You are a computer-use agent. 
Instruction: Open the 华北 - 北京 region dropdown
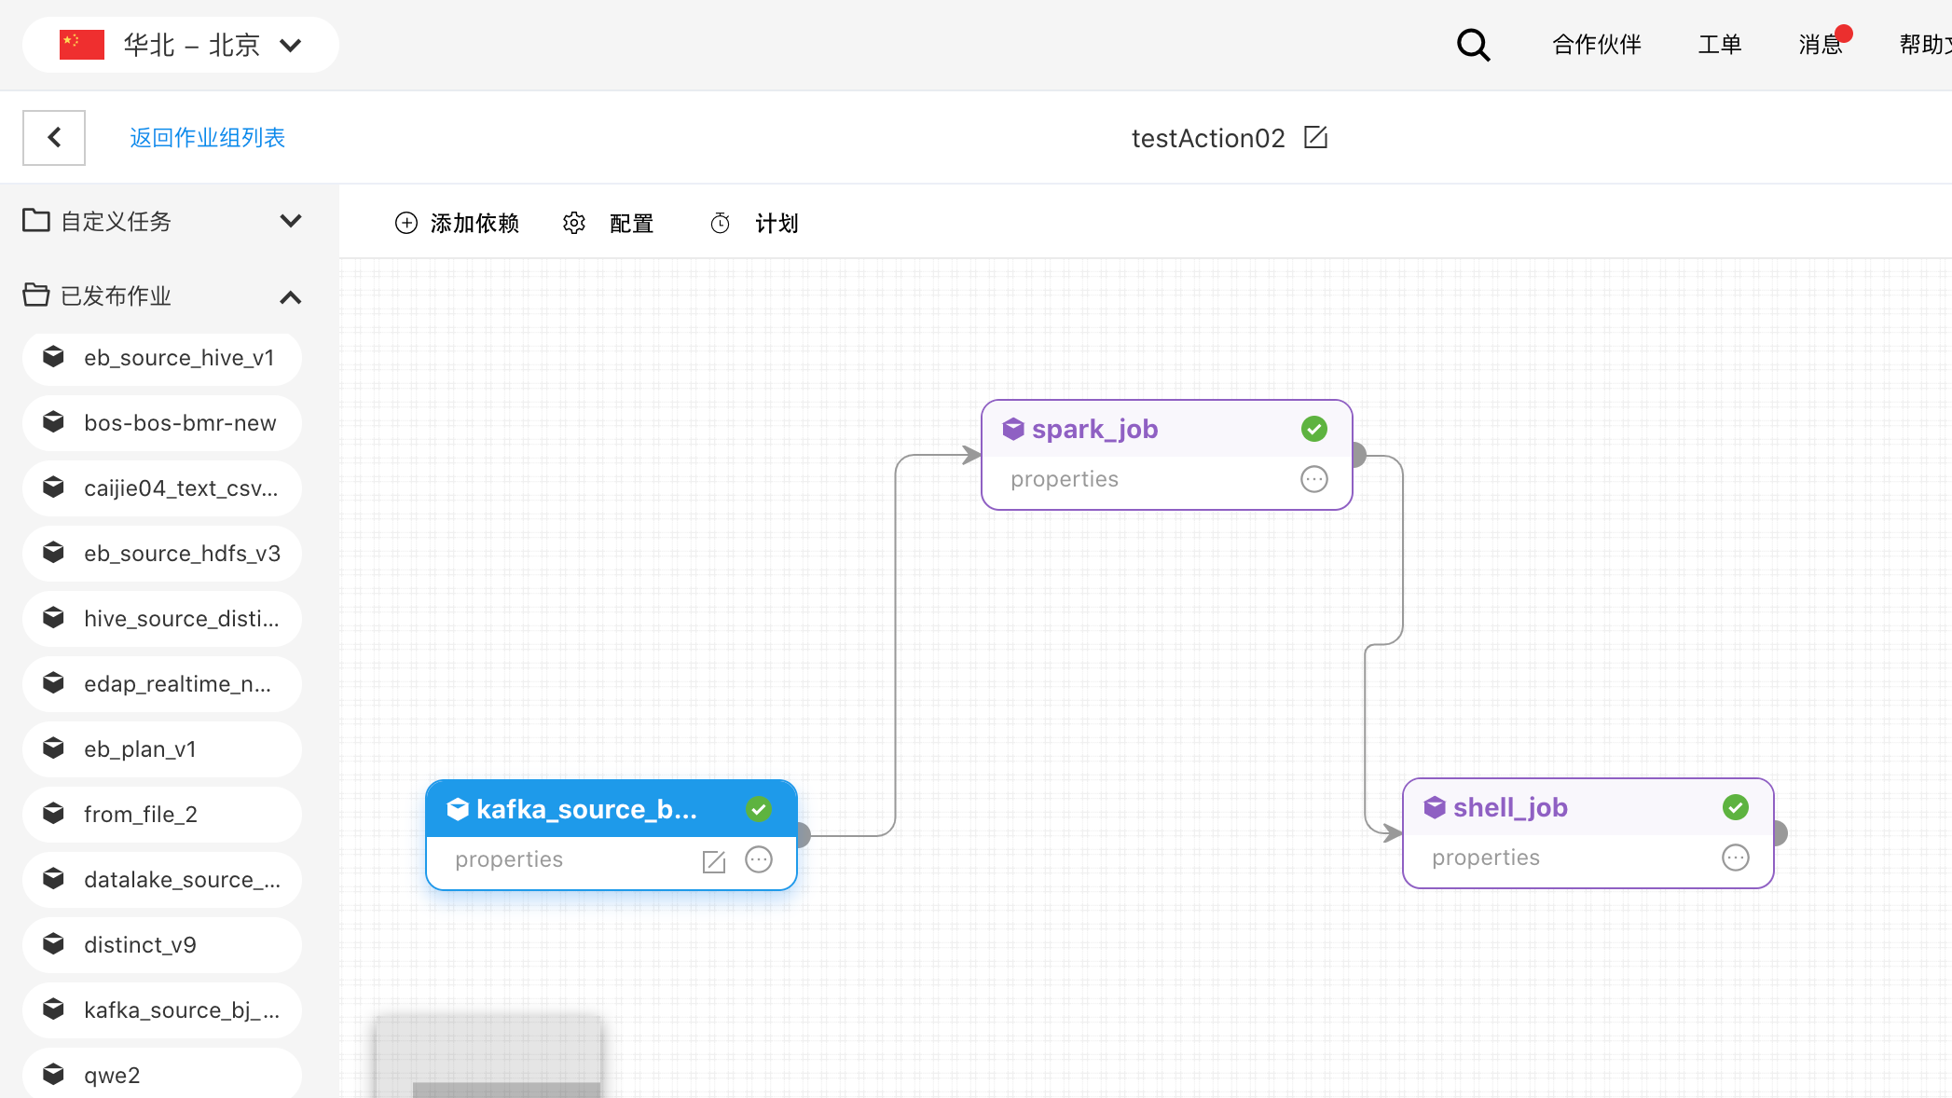tap(181, 45)
